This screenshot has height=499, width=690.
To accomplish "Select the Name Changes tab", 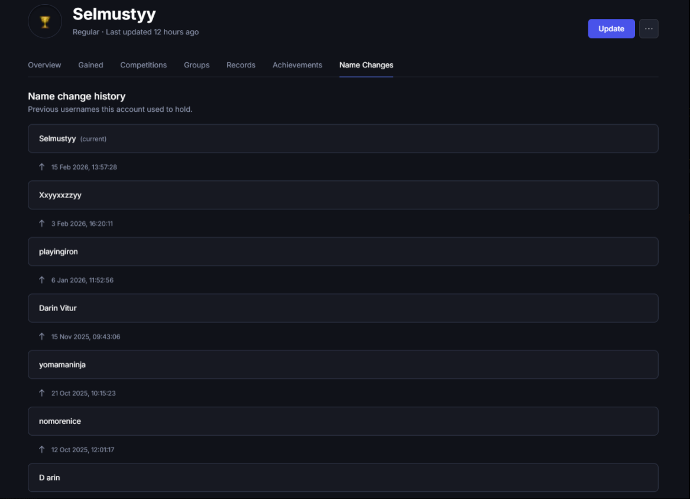I will click(x=366, y=65).
